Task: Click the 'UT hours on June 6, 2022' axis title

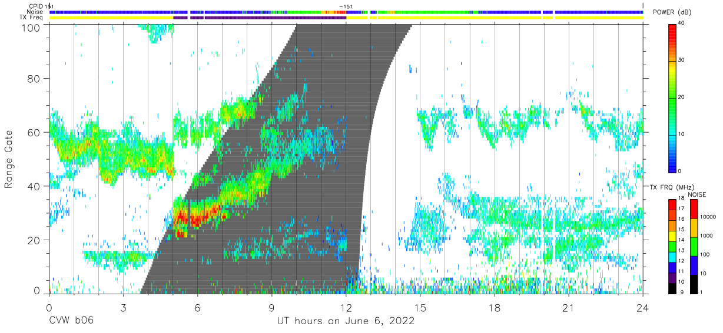Action: tap(346, 321)
